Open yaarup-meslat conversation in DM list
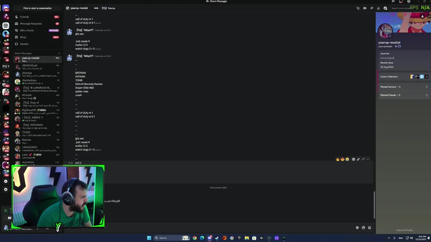431x242 pixels. click(37, 59)
